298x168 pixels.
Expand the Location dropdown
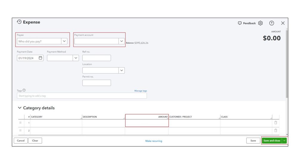[x=121, y=71]
